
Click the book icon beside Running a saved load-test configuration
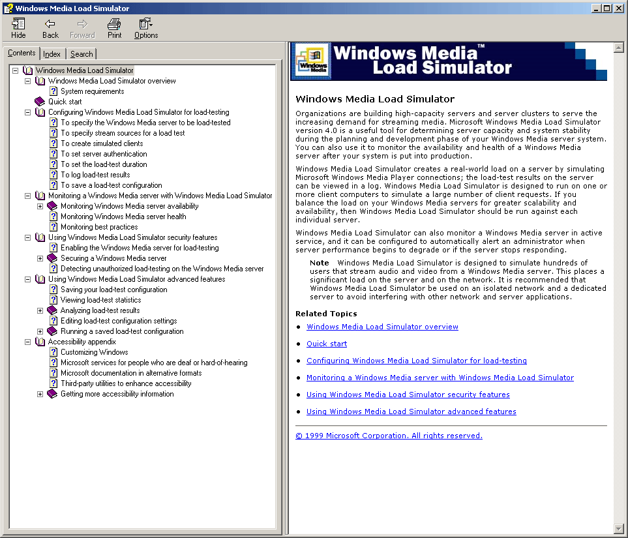click(52, 331)
